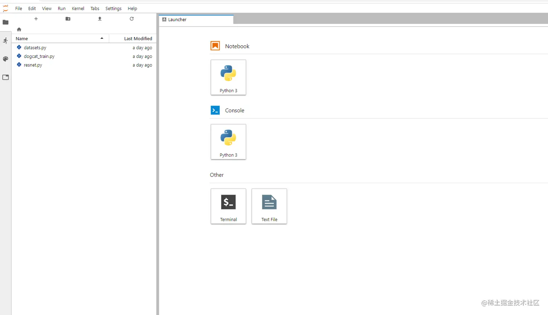The image size is (548, 315).
Task: Open the Edit menu
Action: point(32,8)
